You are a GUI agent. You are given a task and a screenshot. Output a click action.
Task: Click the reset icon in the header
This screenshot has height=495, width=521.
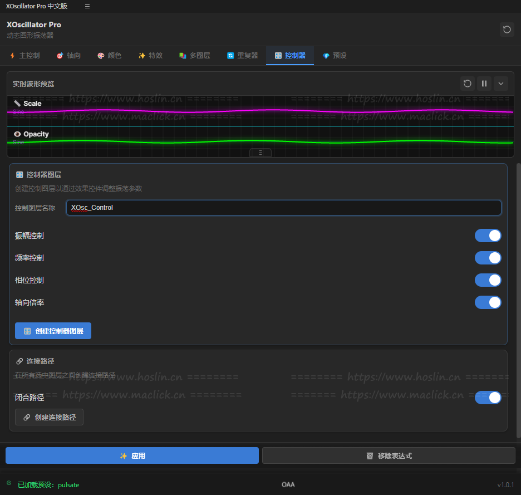pyautogui.click(x=507, y=30)
